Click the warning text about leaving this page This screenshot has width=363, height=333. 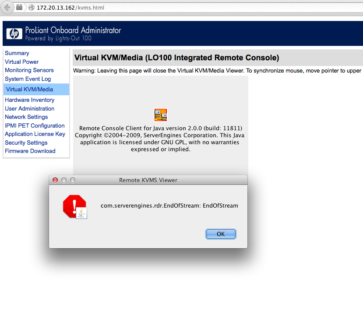point(217,71)
